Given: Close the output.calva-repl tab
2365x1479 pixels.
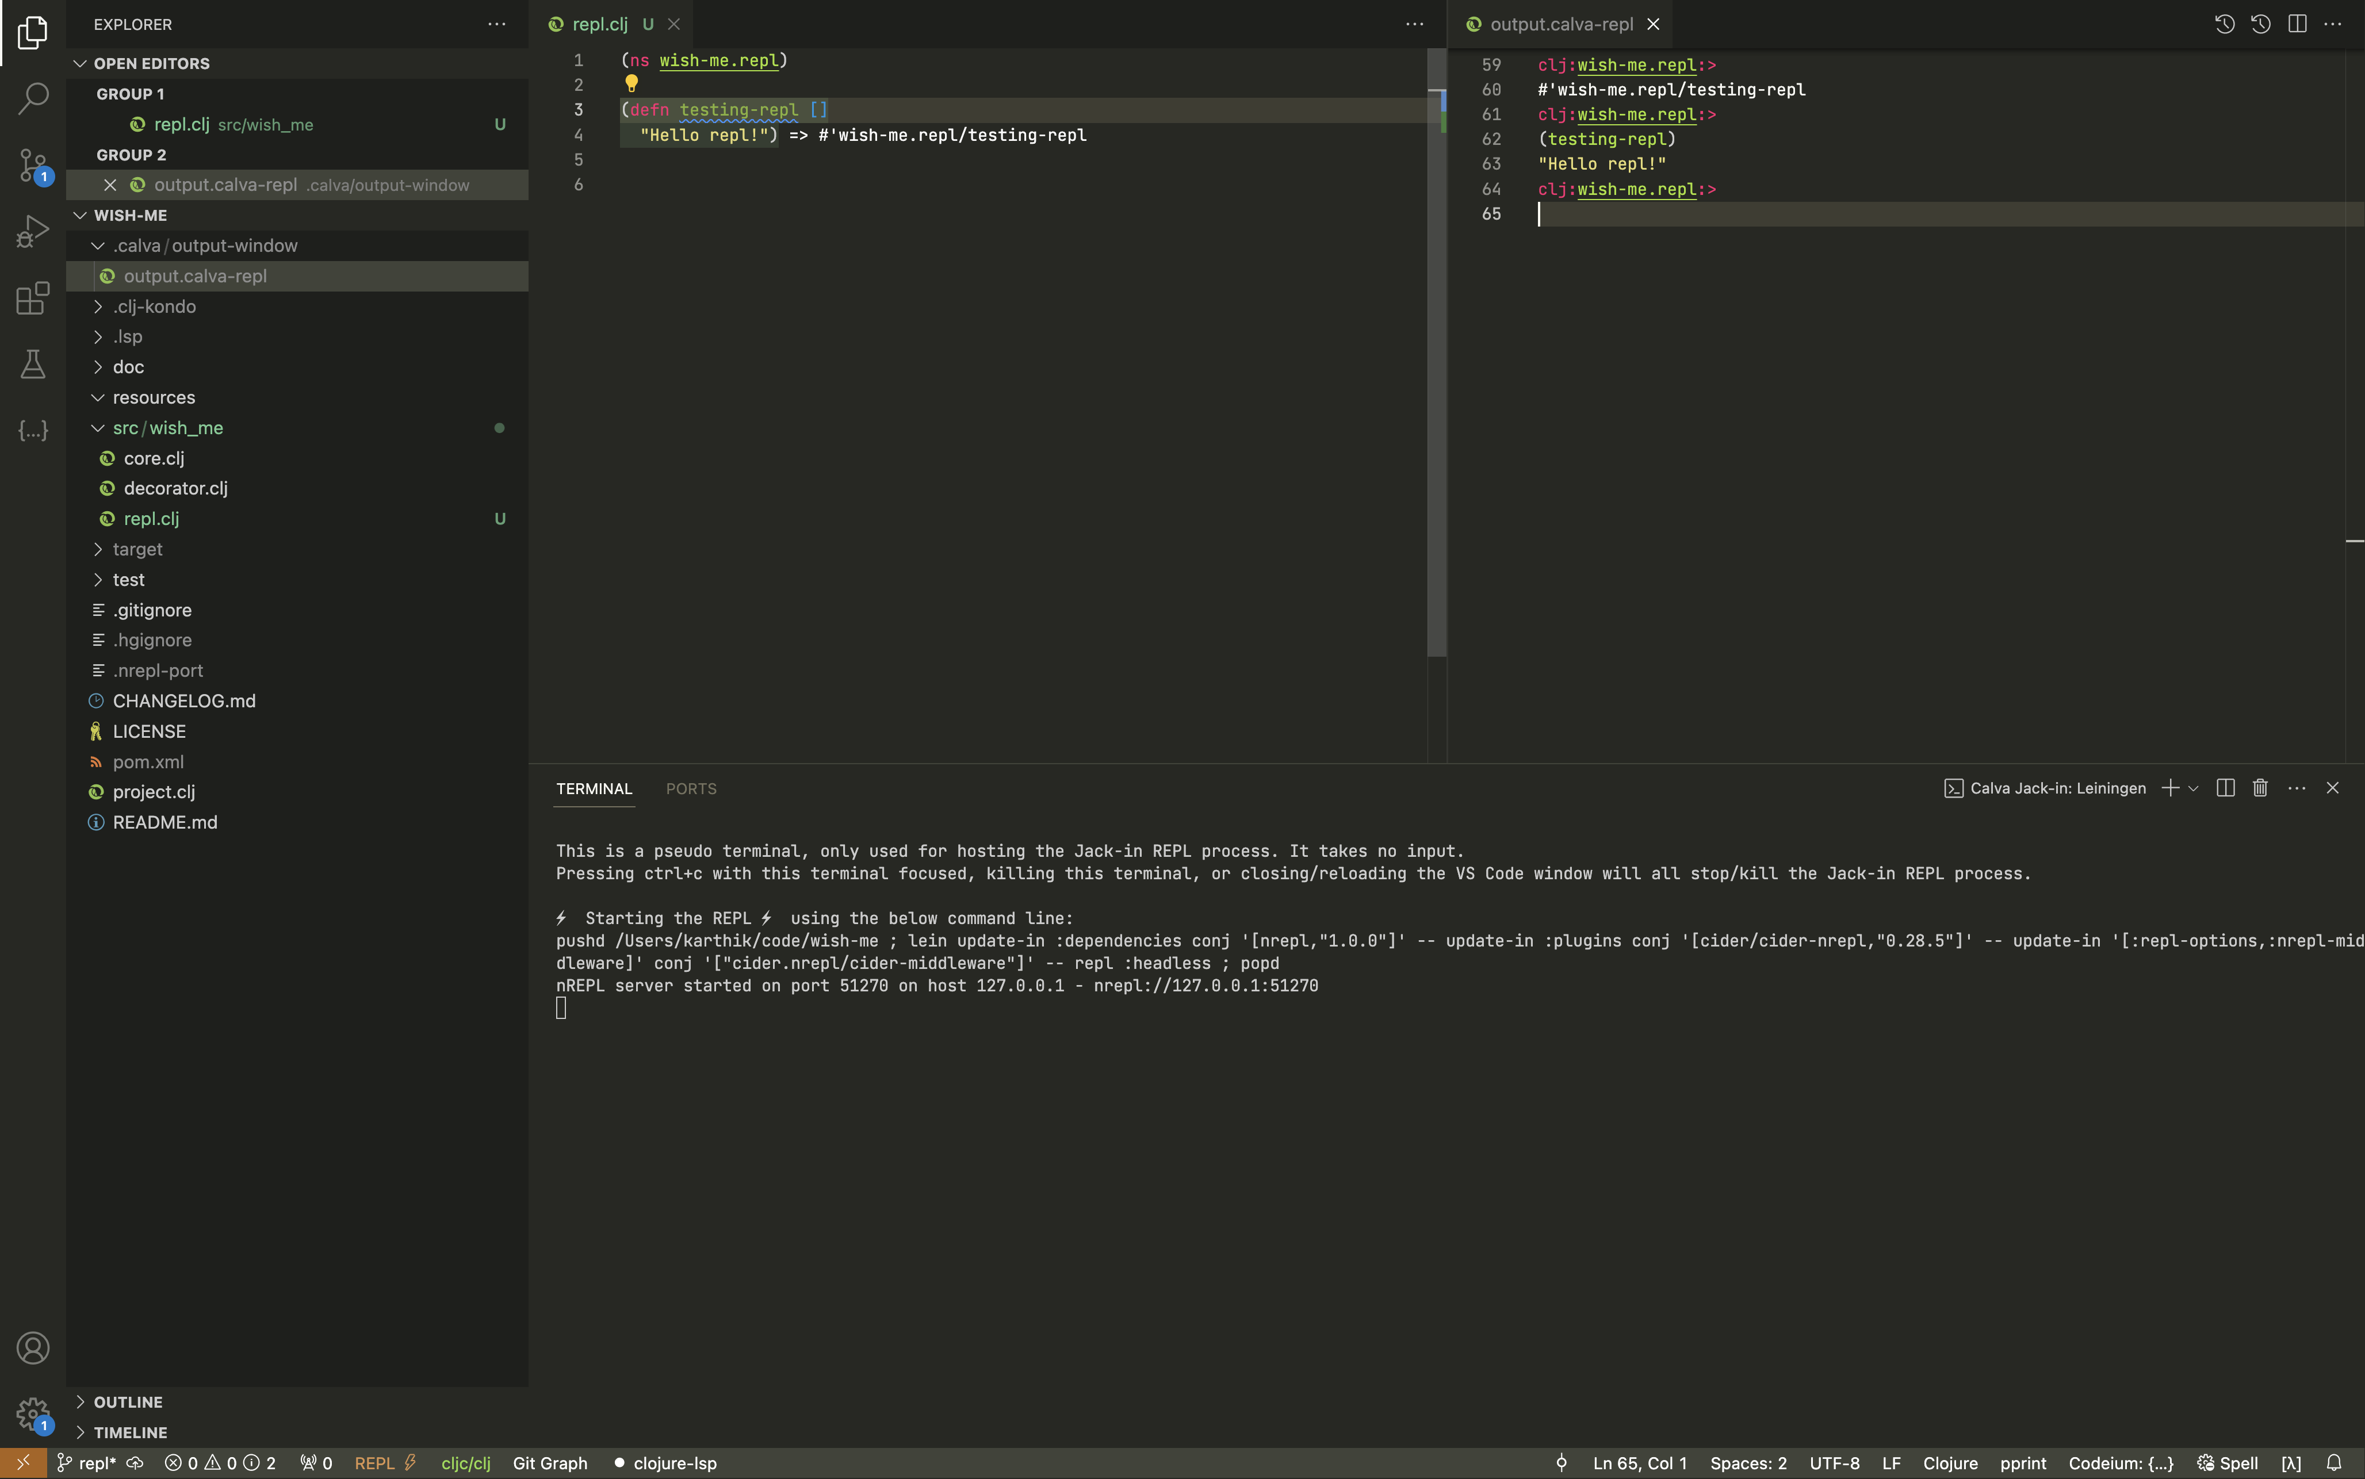Looking at the screenshot, I should [x=1653, y=25].
